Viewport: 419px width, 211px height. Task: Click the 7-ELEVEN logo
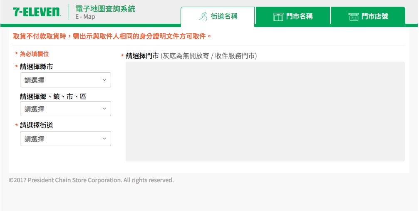click(37, 12)
